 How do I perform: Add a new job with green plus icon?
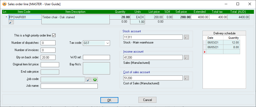click(95, 79)
